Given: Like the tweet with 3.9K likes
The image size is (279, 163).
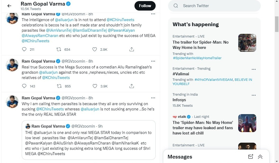Looking at the screenshot, I should pyautogui.click(x=95, y=86).
